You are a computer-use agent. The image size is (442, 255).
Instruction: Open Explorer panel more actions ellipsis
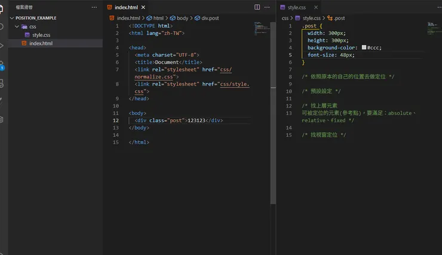(94, 7)
